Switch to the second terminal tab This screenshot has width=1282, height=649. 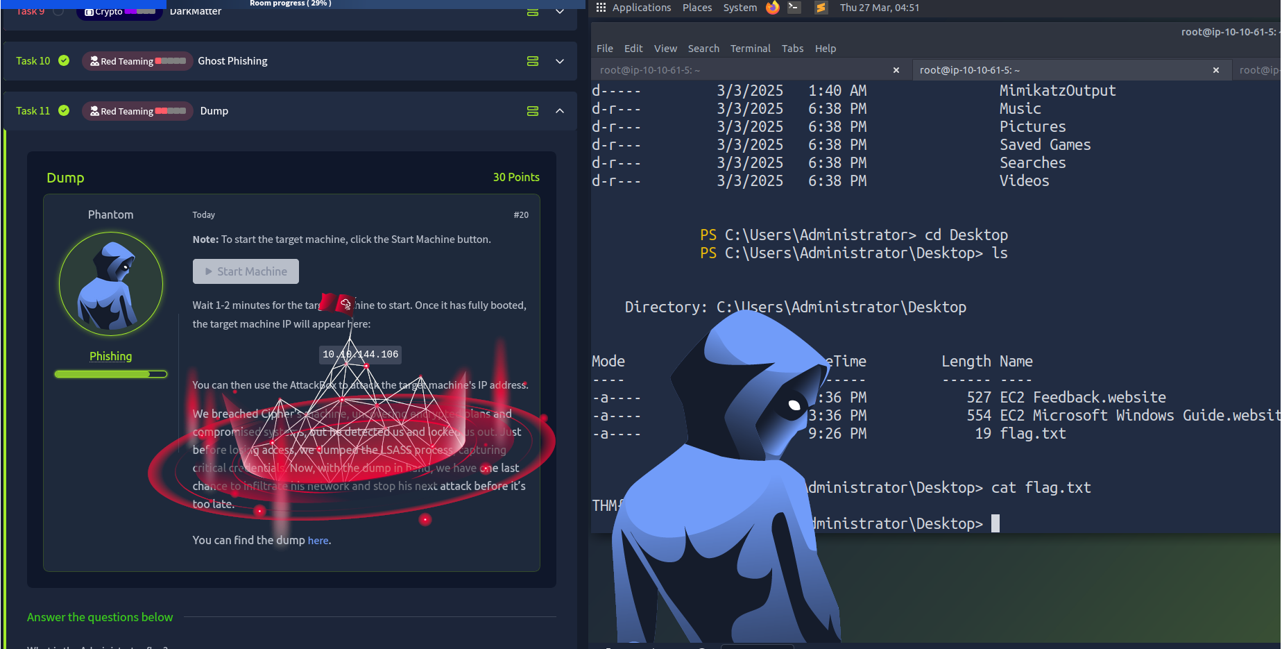tap(969, 70)
